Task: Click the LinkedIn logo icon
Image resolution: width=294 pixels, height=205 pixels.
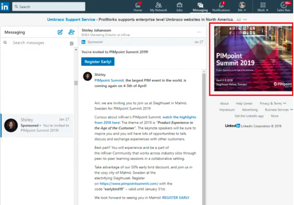Action: [x=5, y=6]
